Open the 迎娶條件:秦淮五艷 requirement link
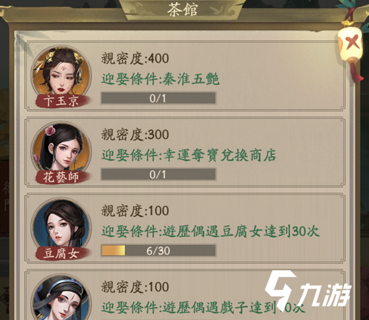Viewport: 369px width, 320px height. point(160,79)
